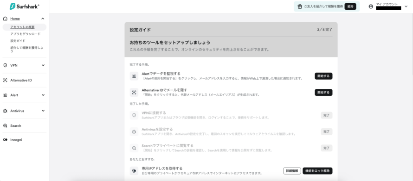Click Alertでデータを監視する title
Screen dimensions: 413x181
(161, 74)
